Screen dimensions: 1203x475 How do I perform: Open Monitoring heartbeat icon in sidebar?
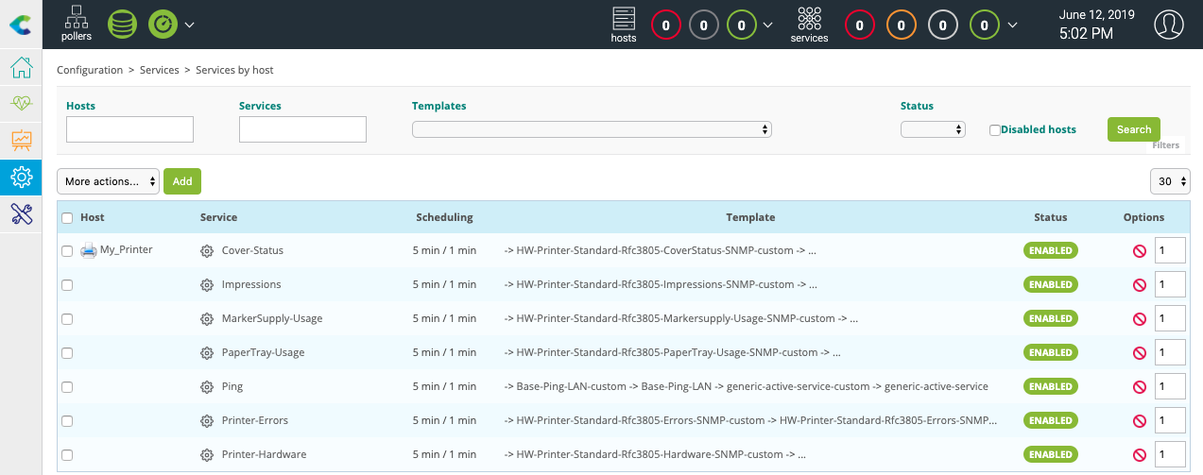click(x=21, y=104)
